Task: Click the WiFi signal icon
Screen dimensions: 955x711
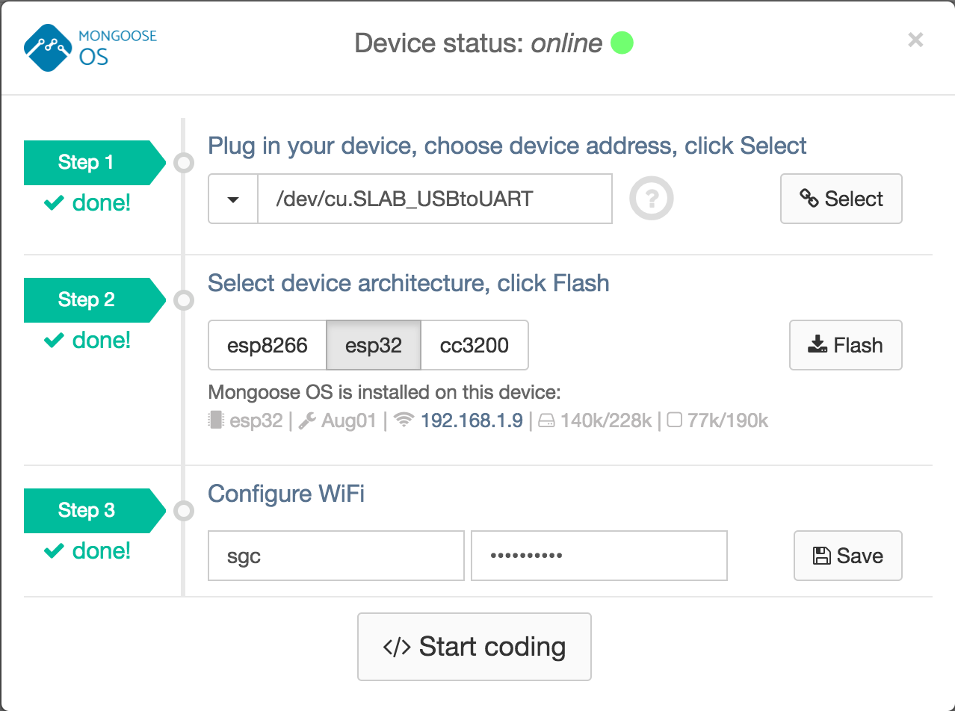Action: pyautogui.click(x=404, y=421)
